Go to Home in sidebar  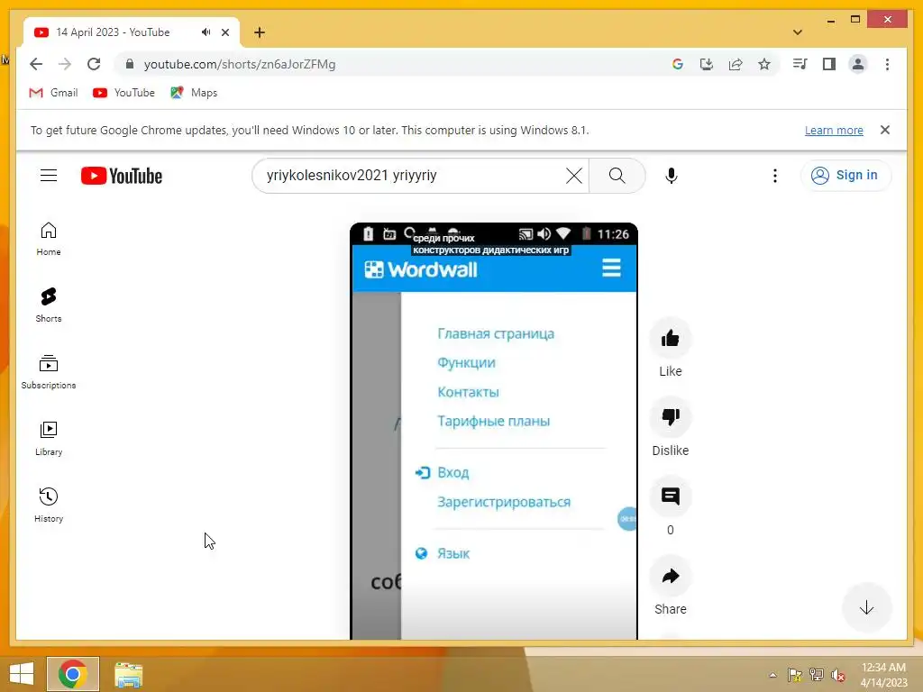[49, 238]
